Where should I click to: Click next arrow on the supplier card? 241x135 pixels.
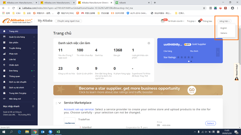pyautogui.click(x=218, y=52)
